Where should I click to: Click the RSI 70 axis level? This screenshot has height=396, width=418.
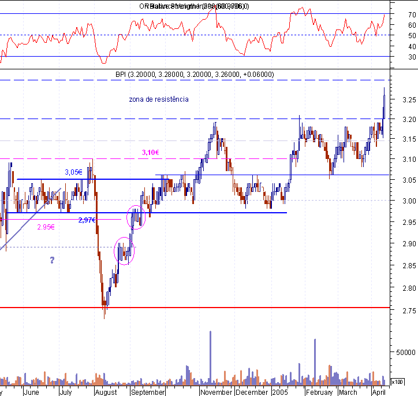[412, 14]
